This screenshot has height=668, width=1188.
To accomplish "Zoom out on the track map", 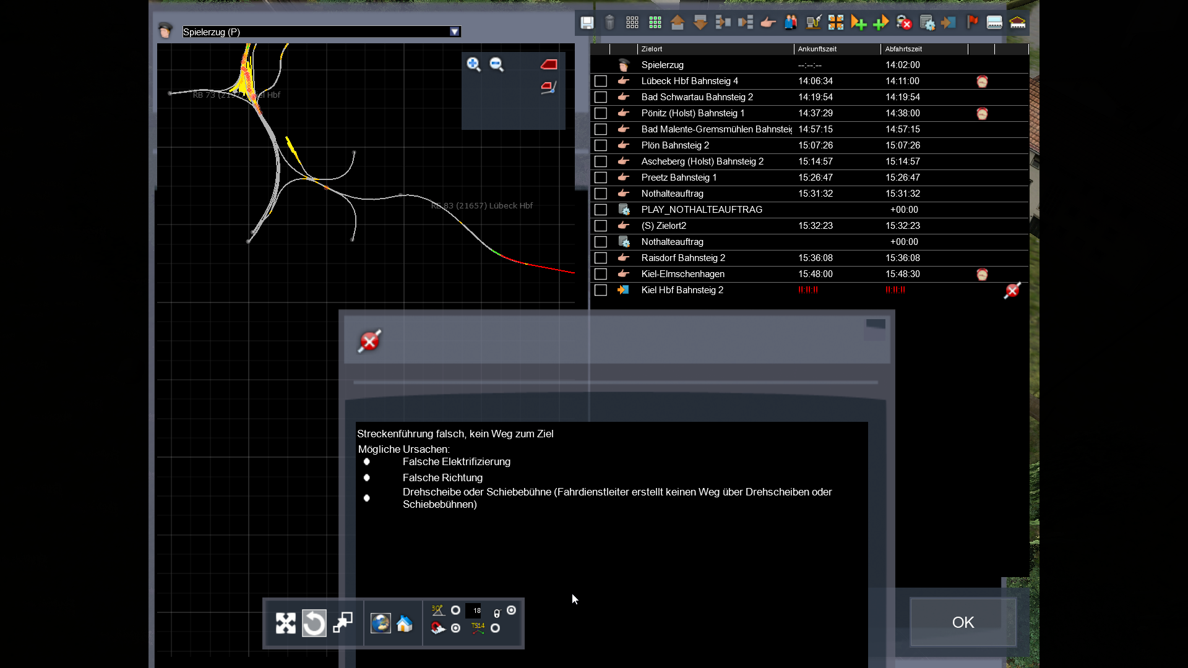I will point(496,64).
